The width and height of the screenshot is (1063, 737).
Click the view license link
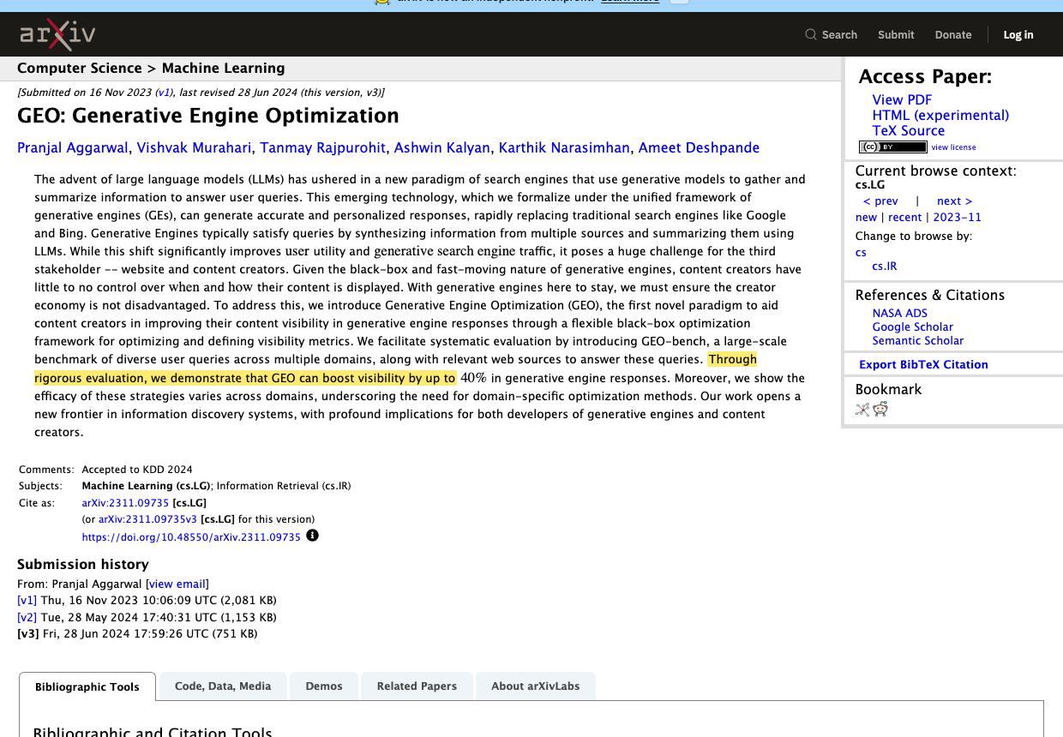coord(953,147)
